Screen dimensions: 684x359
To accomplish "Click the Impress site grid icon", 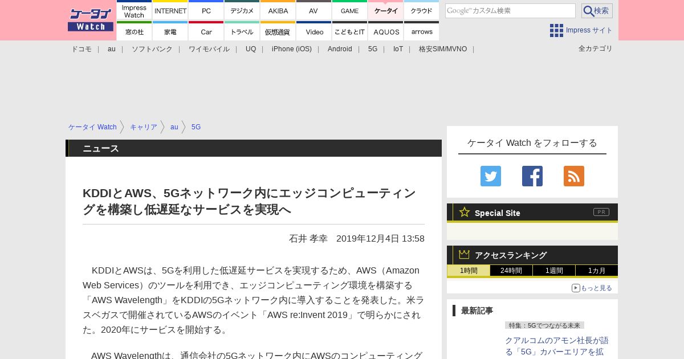I will coord(556,30).
